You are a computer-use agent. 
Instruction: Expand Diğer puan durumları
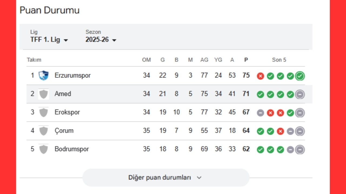165,178
